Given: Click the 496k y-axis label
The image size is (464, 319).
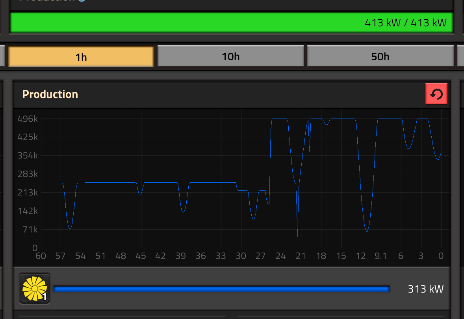Looking at the screenshot, I should [x=27, y=119].
